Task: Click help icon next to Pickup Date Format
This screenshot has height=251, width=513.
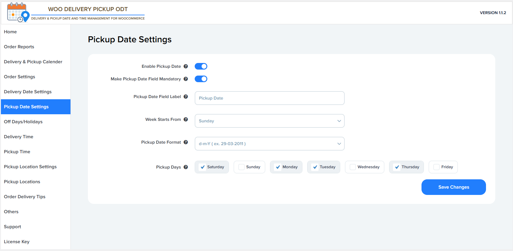Action: pyautogui.click(x=186, y=142)
